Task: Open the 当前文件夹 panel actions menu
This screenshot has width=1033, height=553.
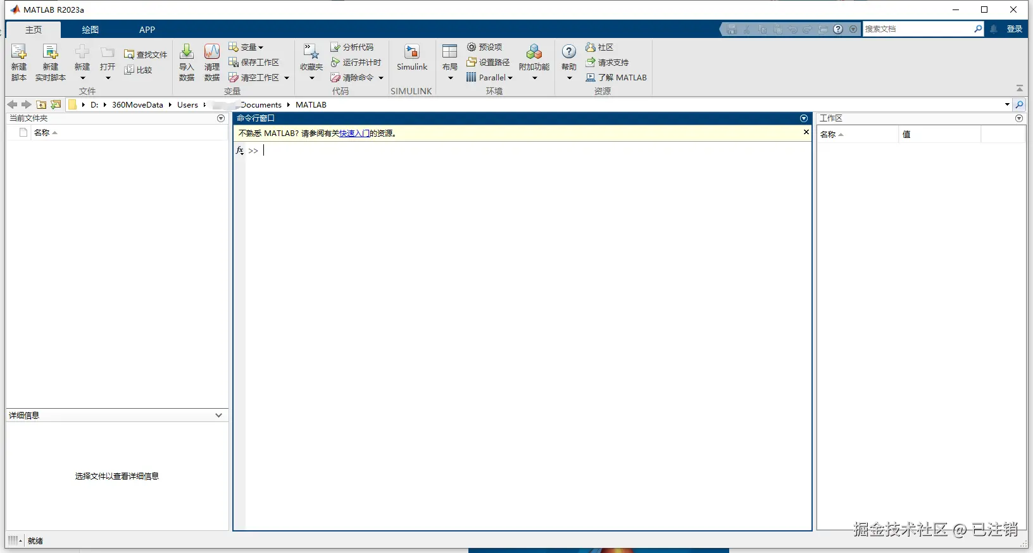Action: [x=221, y=118]
